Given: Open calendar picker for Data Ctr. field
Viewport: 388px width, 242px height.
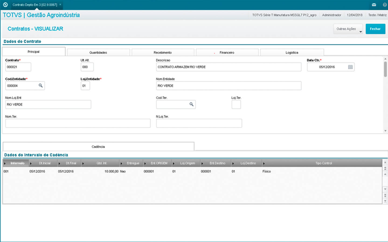Looking at the screenshot, I should click(x=350, y=67).
